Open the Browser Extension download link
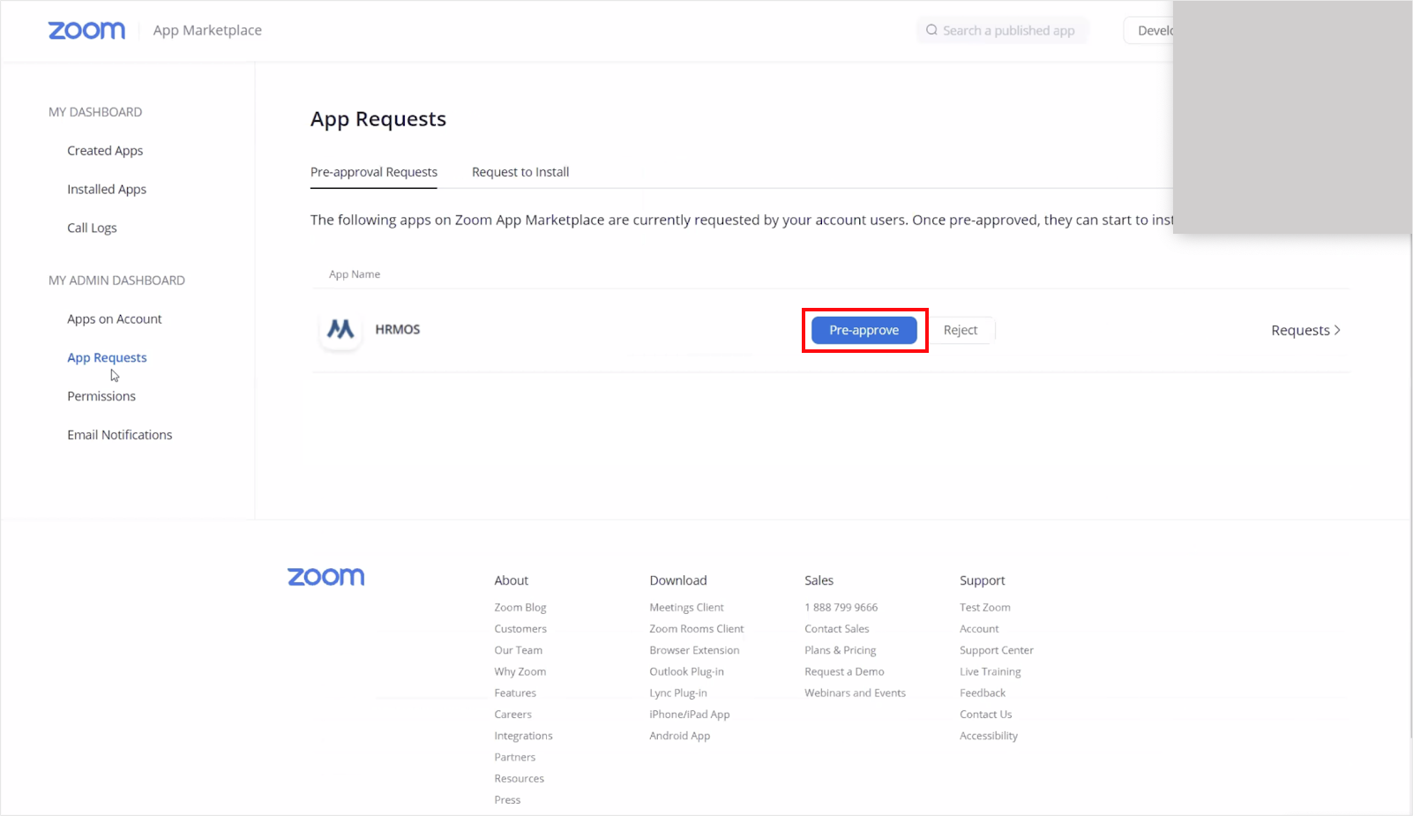The width and height of the screenshot is (1413, 816). click(x=694, y=650)
